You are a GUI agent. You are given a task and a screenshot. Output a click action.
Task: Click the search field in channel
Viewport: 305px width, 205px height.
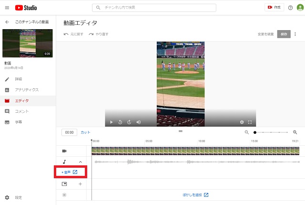(x=154, y=8)
